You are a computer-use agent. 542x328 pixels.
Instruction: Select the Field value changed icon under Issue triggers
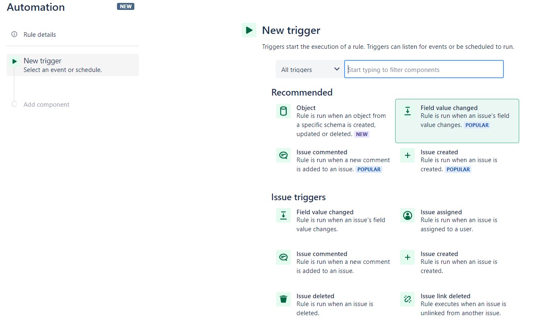pyautogui.click(x=283, y=215)
